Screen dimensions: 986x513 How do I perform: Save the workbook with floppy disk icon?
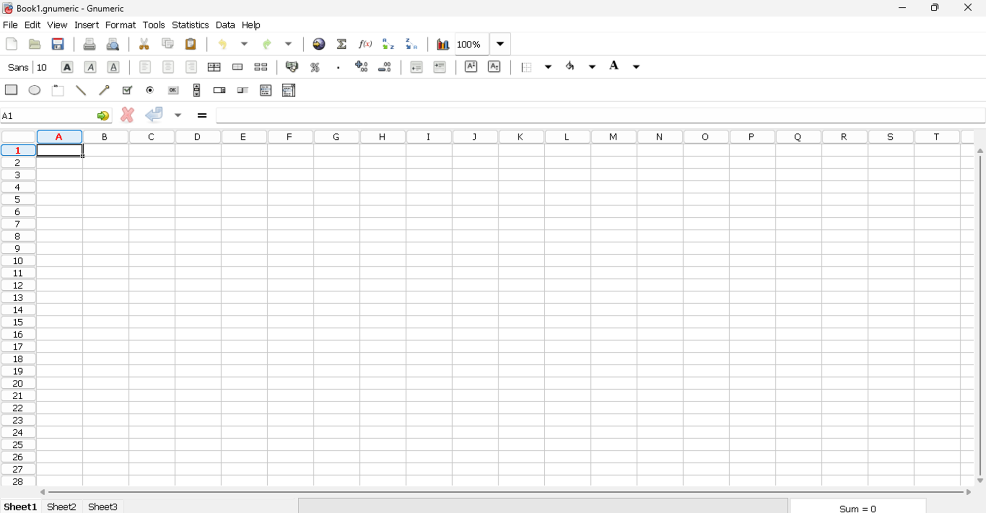58,44
